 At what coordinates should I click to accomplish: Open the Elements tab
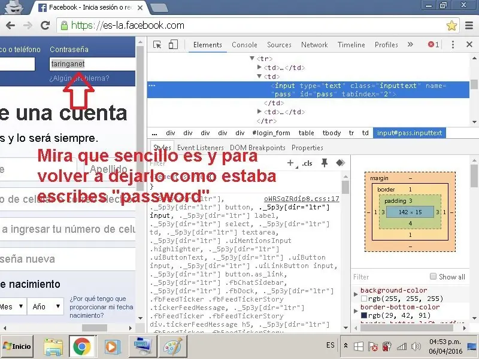[207, 45]
